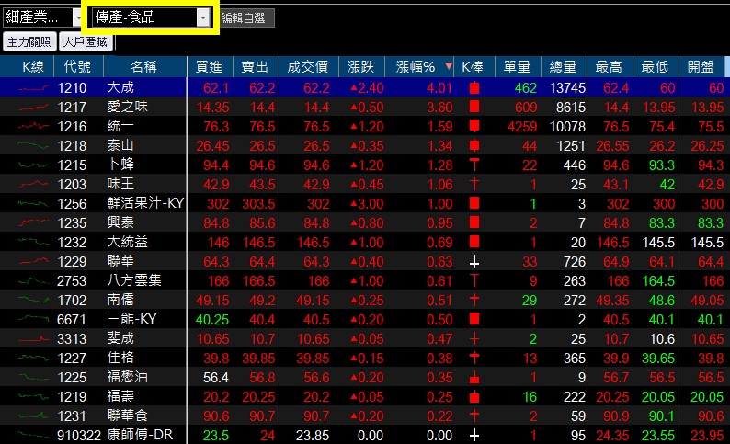Click 統一 single volume value 4259
The width and height of the screenshot is (730, 444).
[x=522, y=127]
